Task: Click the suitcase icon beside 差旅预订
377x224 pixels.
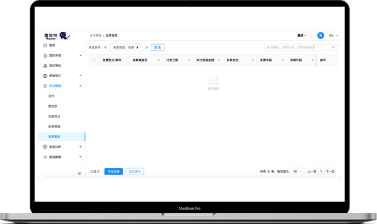Action: (x=45, y=75)
